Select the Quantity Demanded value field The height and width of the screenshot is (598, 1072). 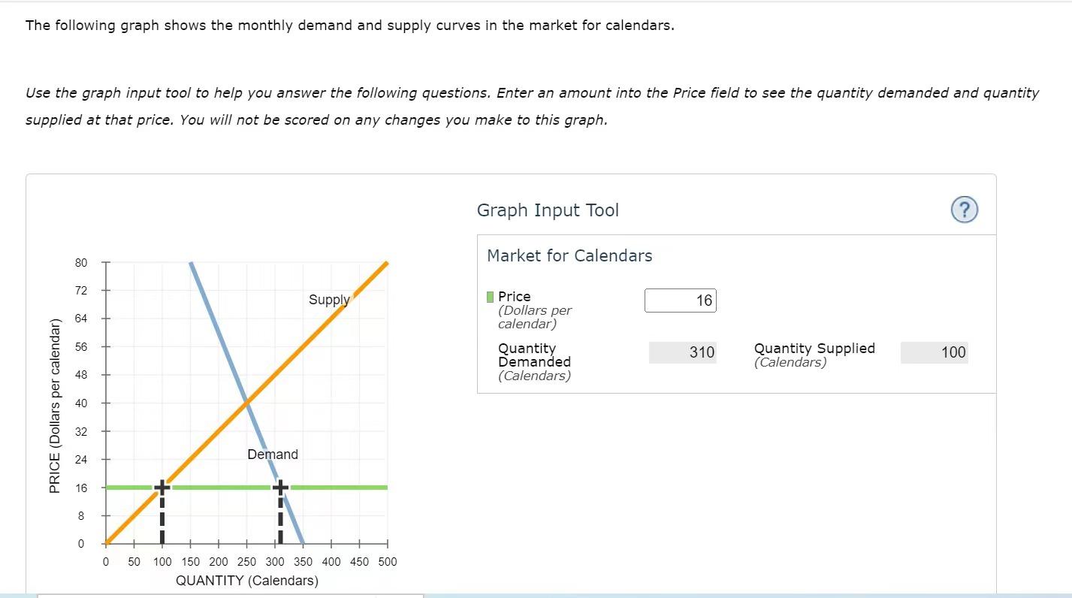(682, 352)
